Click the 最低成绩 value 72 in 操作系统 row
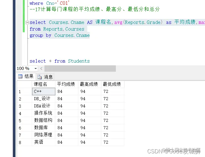This screenshot has width=205, height=157. [112, 113]
